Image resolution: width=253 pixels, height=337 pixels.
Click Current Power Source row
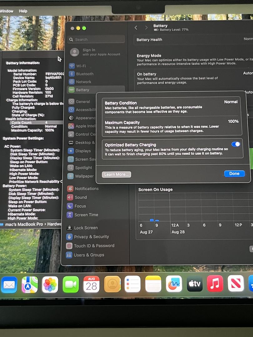click(27, 210)
